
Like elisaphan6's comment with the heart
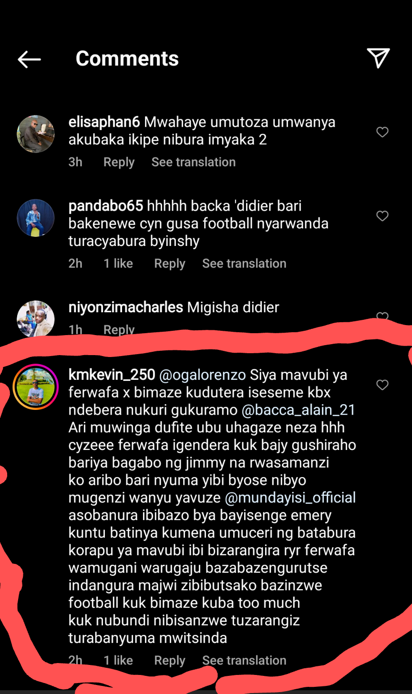(x=382, y=132)
